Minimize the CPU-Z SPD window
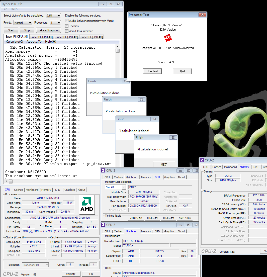 click(x=180, y=171)
